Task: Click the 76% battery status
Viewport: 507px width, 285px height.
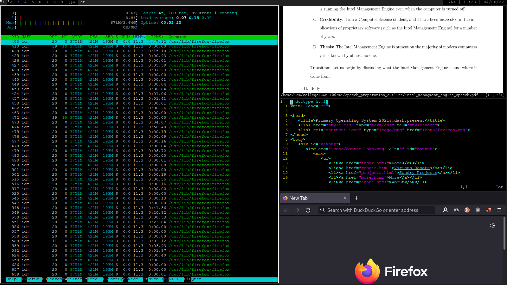Action: point(452,2)
